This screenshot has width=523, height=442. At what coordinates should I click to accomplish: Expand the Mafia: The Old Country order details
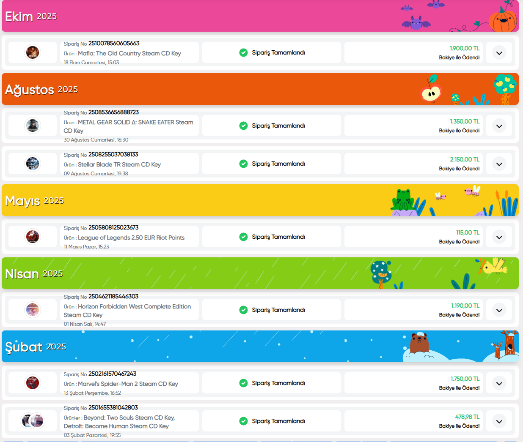click(499, 53)
